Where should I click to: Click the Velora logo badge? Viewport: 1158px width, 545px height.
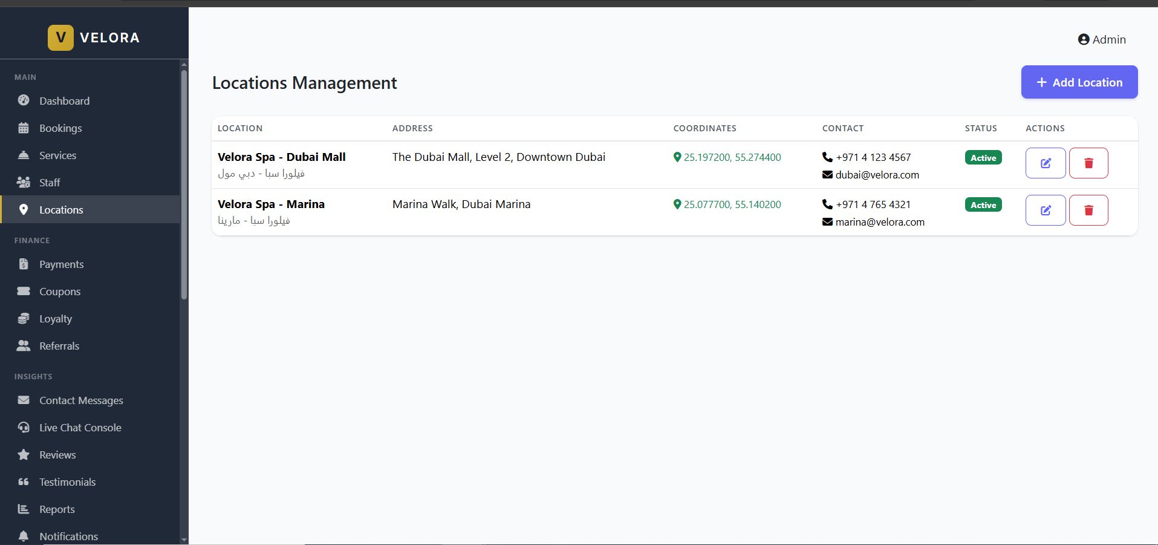click(60, 38)
